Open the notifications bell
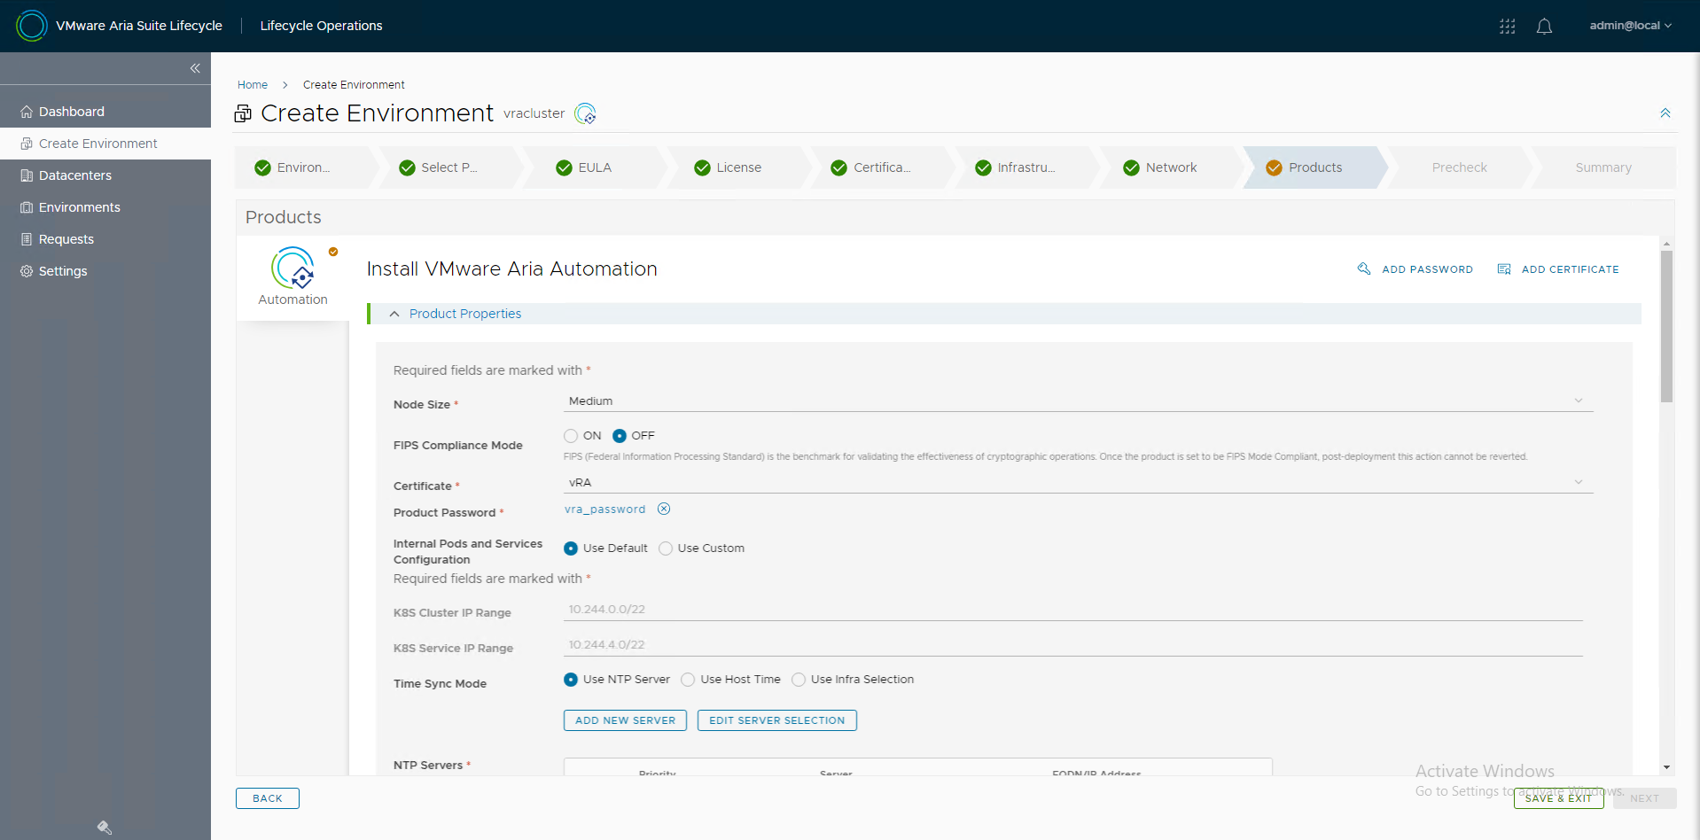This screenshot has width=1700, height=840. point(1544,27)
